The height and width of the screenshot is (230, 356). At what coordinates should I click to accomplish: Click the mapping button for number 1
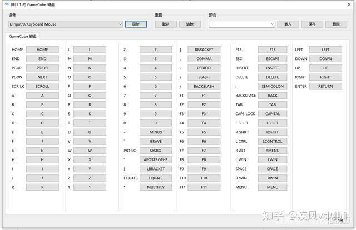tap(90, 187)
